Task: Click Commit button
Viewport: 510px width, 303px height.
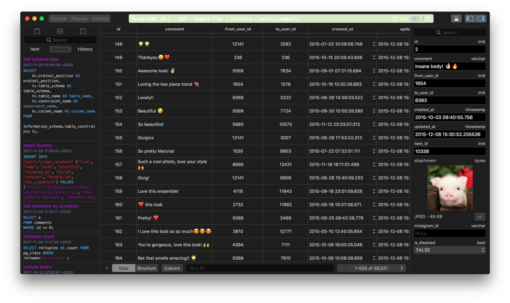Action: tap(100, 19)
